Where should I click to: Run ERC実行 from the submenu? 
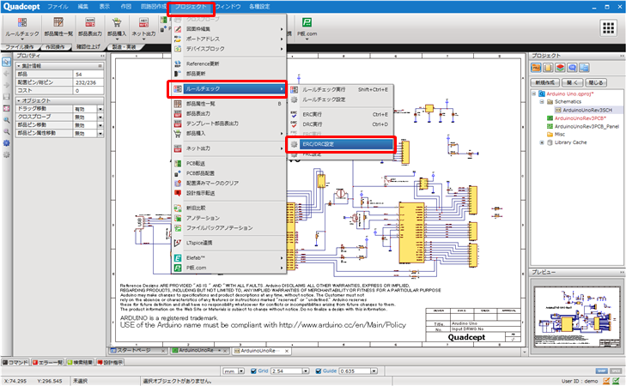[x=341, y=114]
